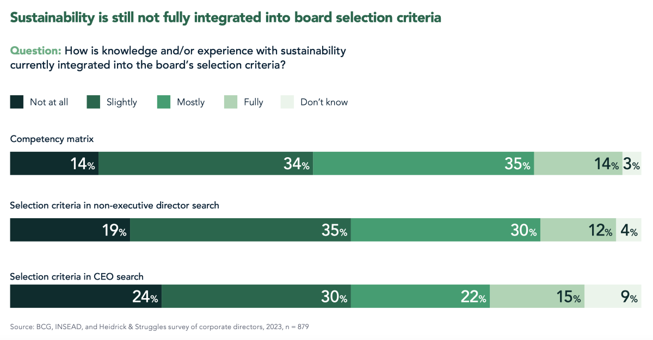Click the 35% 'Mostly' Competency matrix segment
653x340 pixels.
pos(423,164)
